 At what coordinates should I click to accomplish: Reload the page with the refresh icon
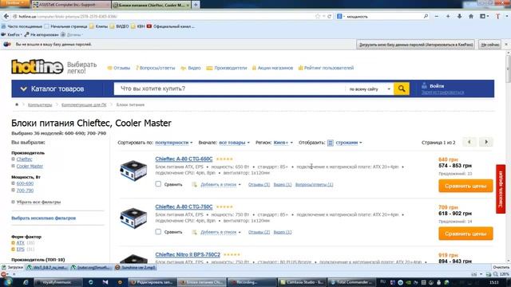click(x=330, y=16)
